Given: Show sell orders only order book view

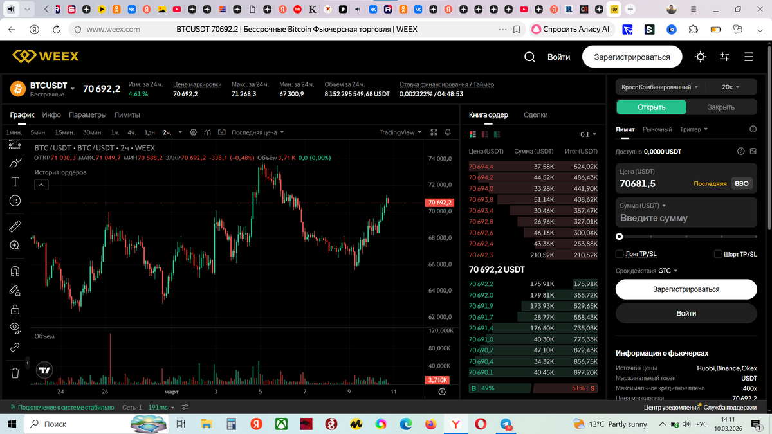Looking at the screenshot, I should [x=485, y=134].
